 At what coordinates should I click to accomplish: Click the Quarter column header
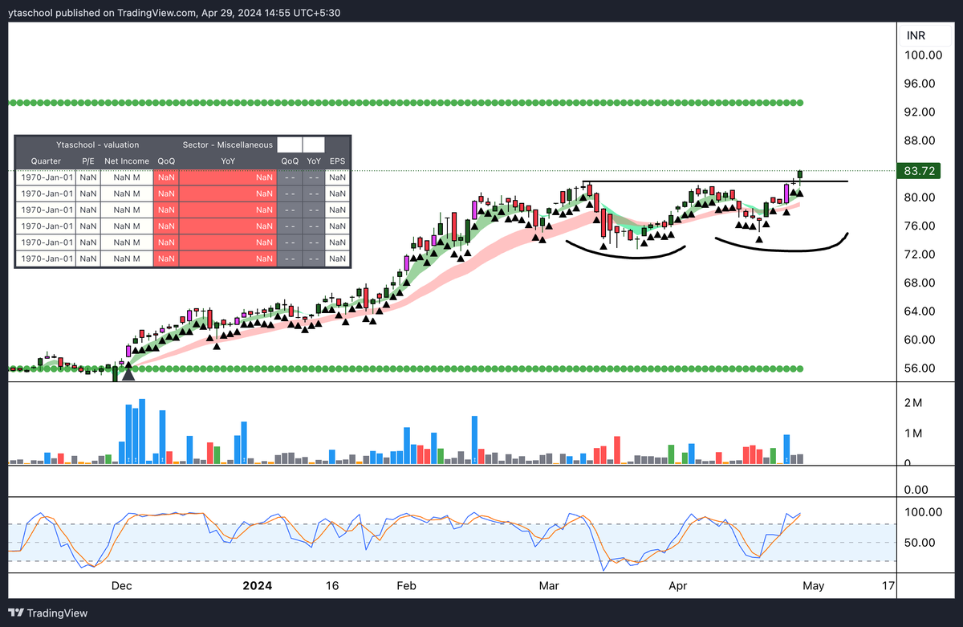(46, 161)
